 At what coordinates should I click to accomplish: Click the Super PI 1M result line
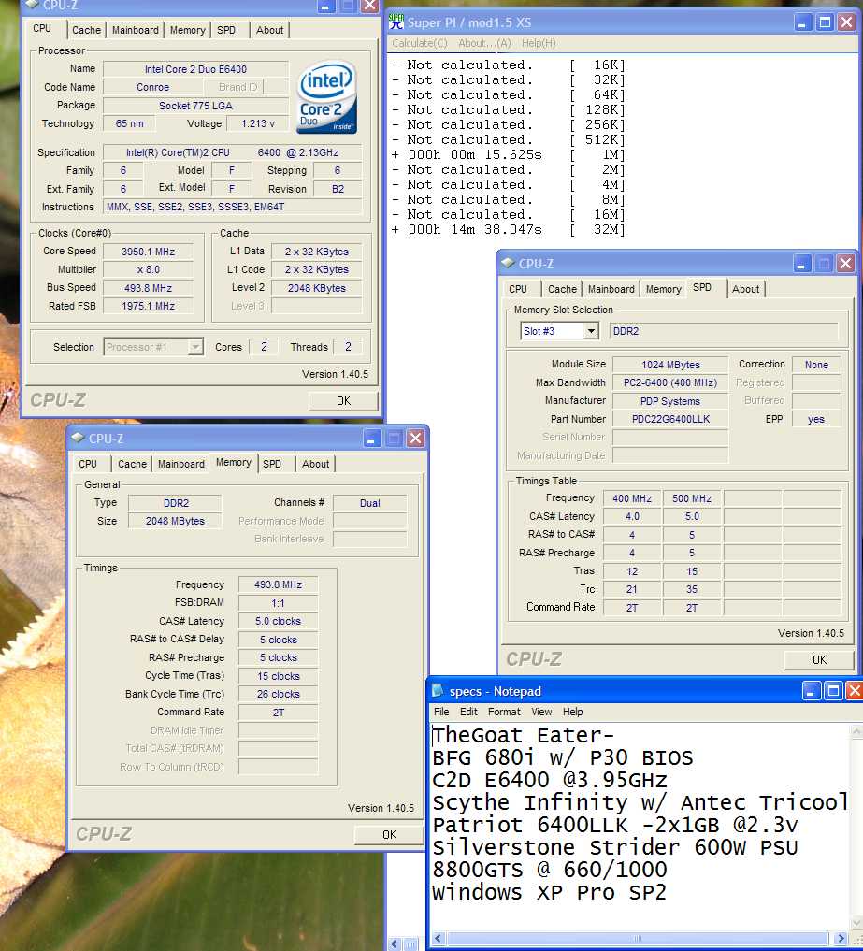coord(509,154)
